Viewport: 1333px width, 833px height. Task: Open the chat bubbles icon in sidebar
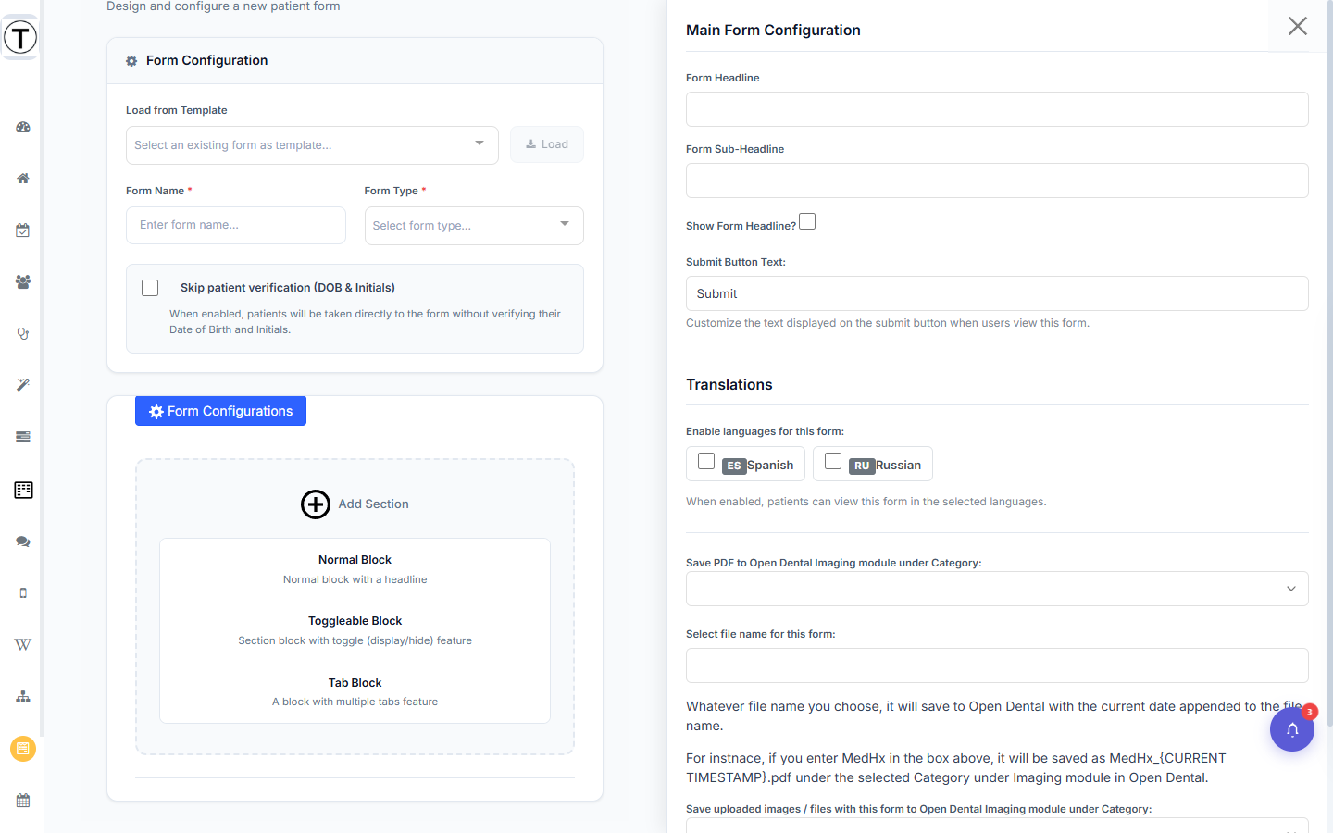[x=23, y=541]
